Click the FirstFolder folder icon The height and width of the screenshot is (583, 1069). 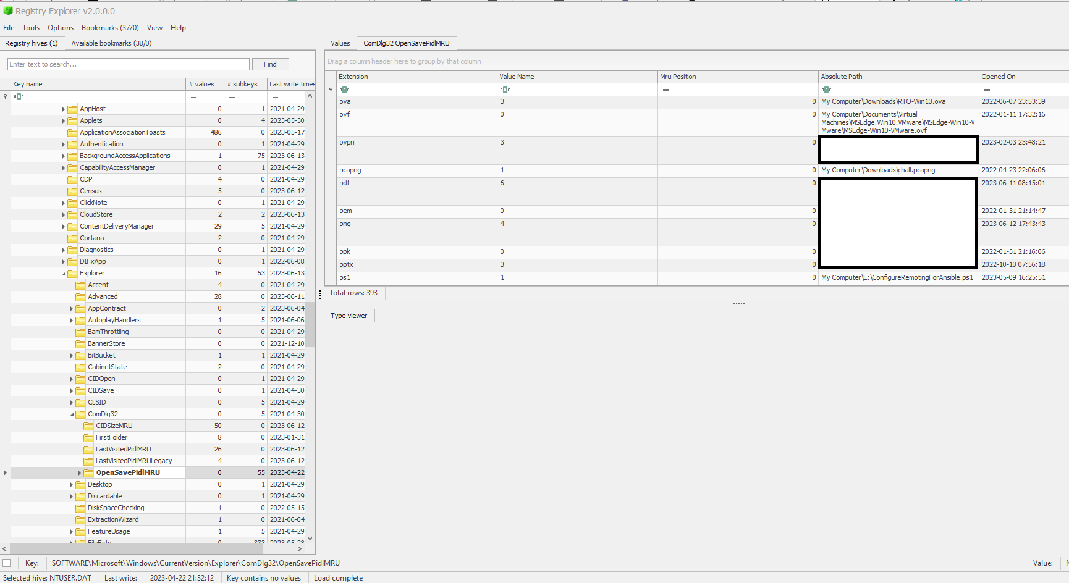(x=88, y=437)
